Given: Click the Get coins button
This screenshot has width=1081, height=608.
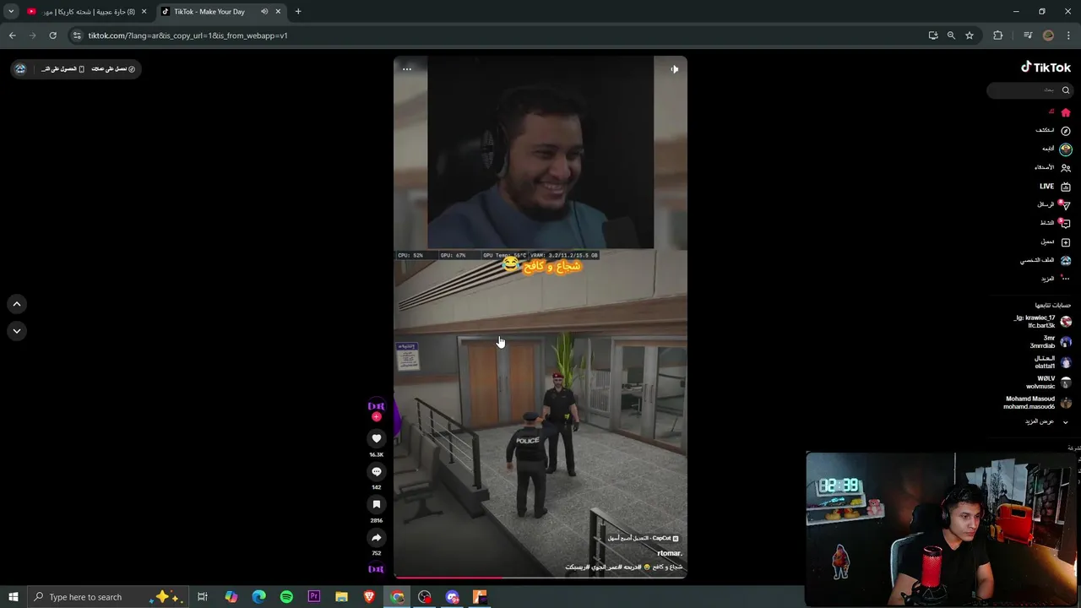Looking at the screenshot, I should click(112, 69).
